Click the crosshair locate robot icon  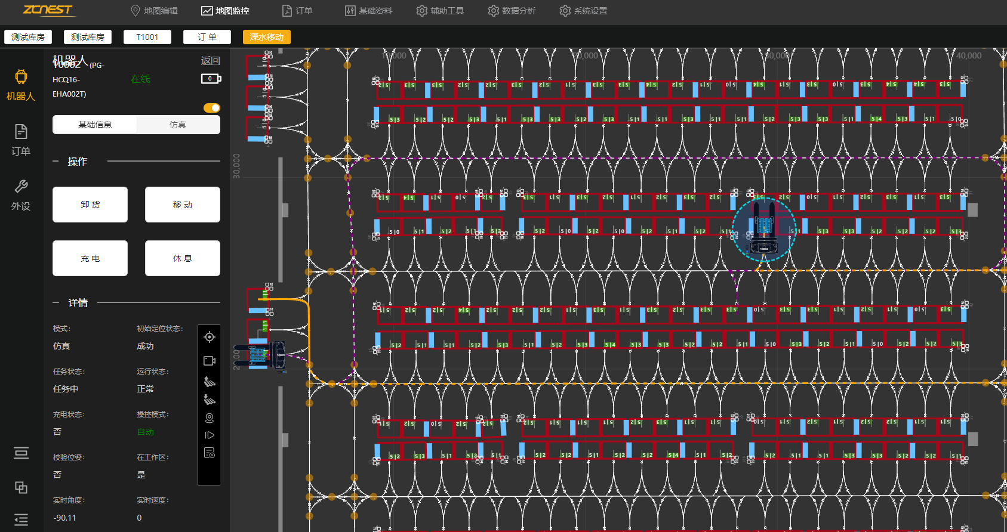point(210,337)
